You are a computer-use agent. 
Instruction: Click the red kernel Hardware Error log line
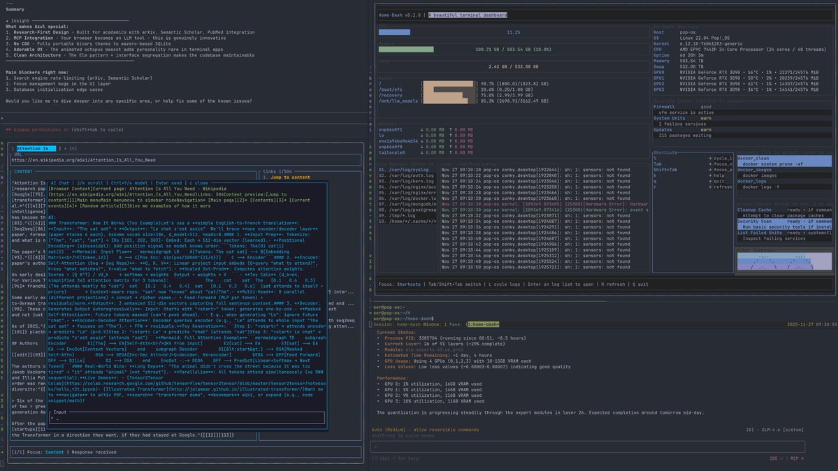544,204
